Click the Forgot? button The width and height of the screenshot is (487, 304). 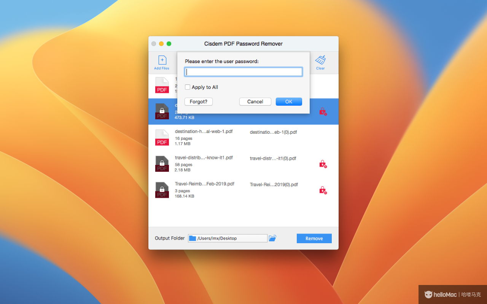click(x=199, y=101)
